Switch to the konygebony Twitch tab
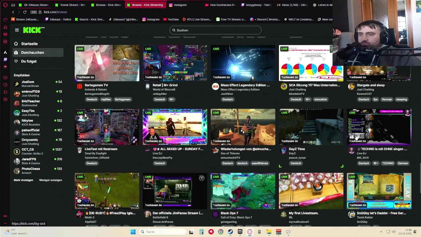Viewport: 421px width, 237px height. 256,5
